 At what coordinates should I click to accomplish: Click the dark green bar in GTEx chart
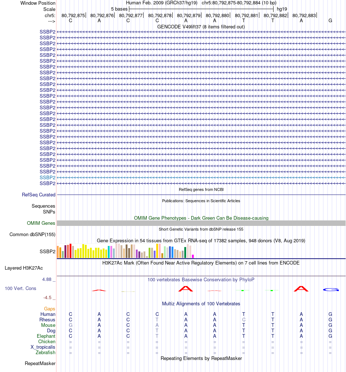185,252
